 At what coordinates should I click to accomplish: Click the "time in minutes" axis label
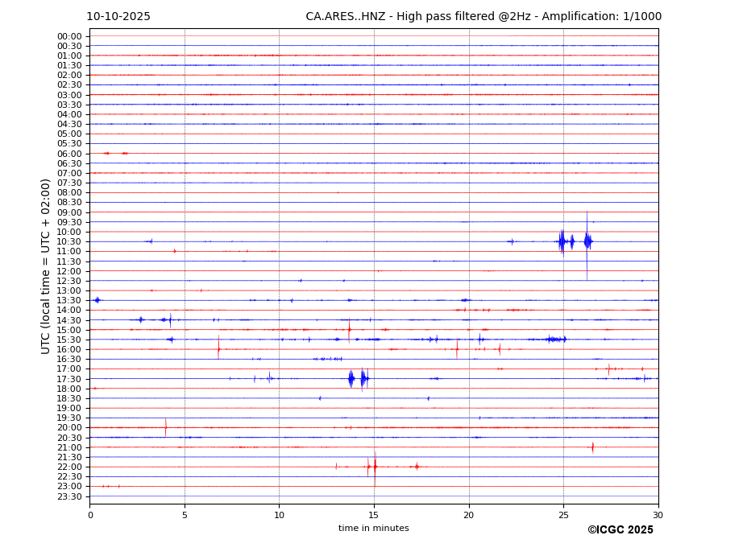(373, 529)
